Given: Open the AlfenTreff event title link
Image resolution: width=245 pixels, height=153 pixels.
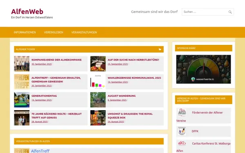Looking at the screenshot, I should point(40,151).
